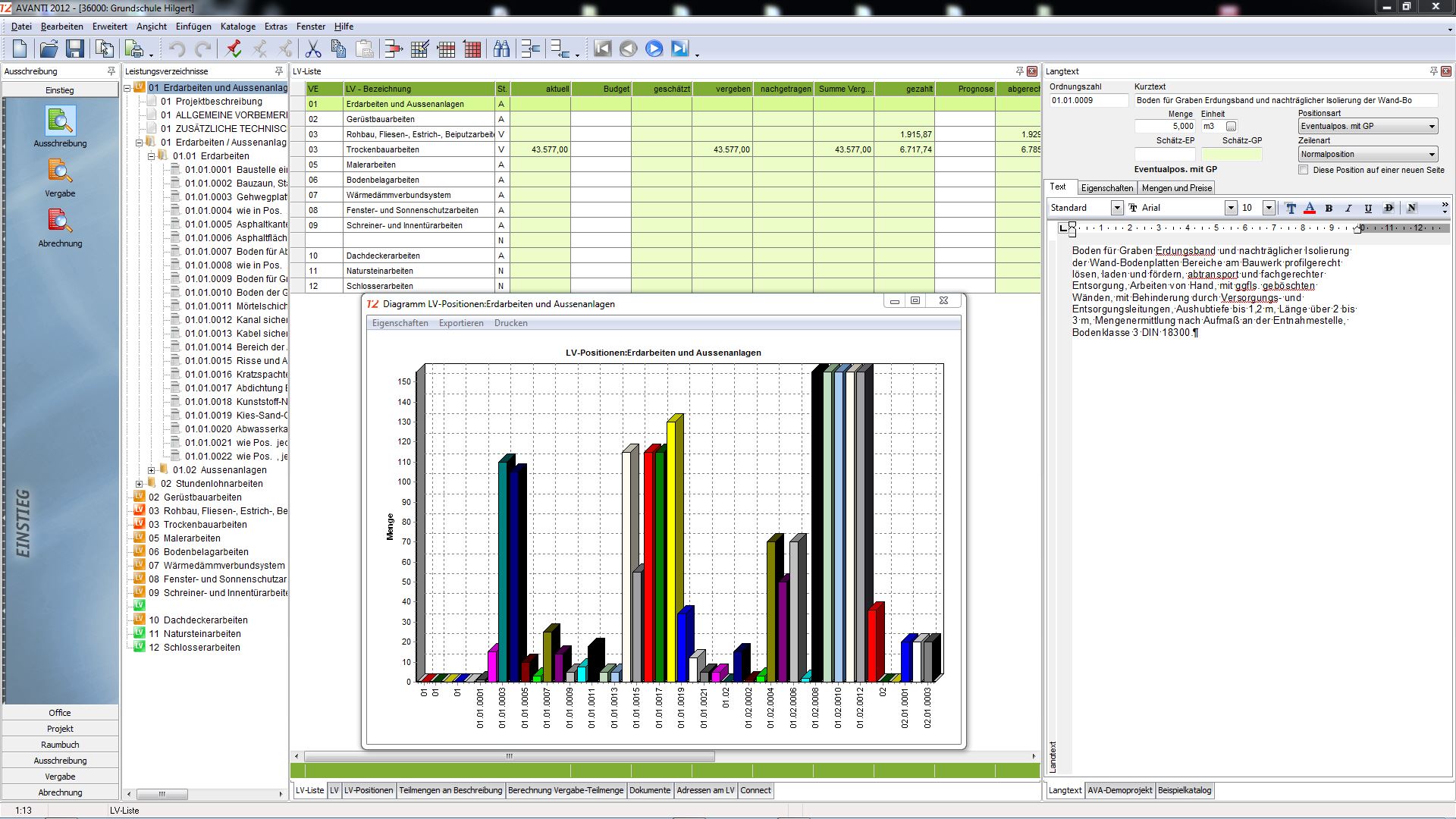This screenshot has width=1456, height=819.
Task: Click the new document toolbar icon
Action: click(20, 49)
